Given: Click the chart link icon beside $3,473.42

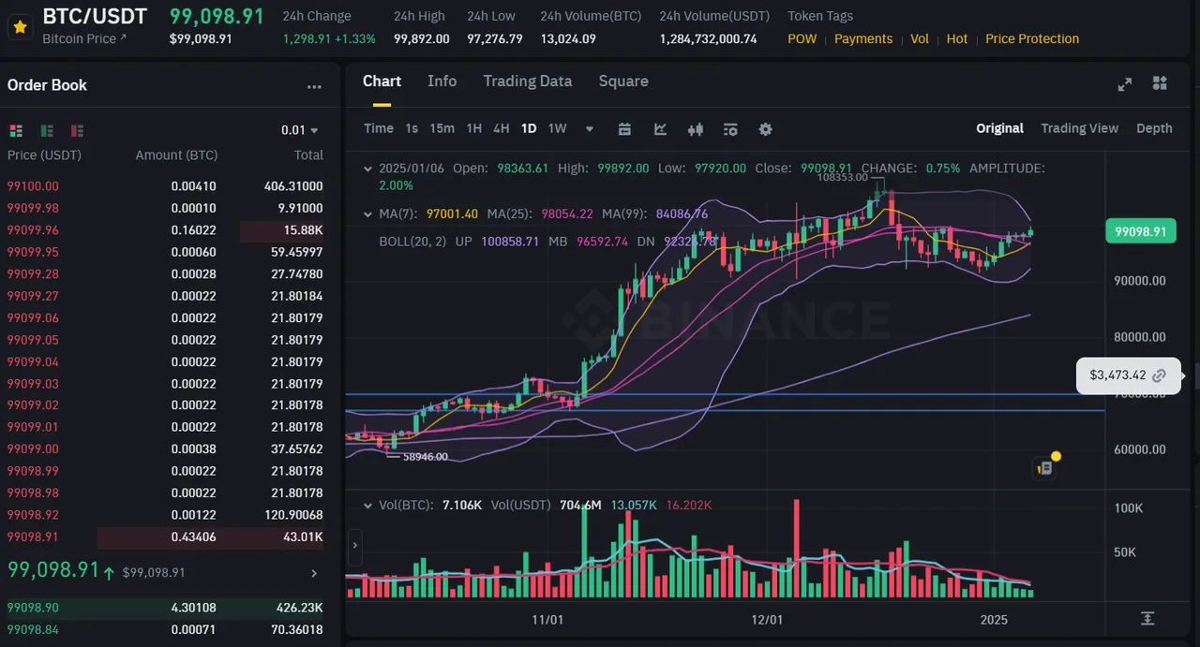Looking at the screenshot, I should 1160,375.
